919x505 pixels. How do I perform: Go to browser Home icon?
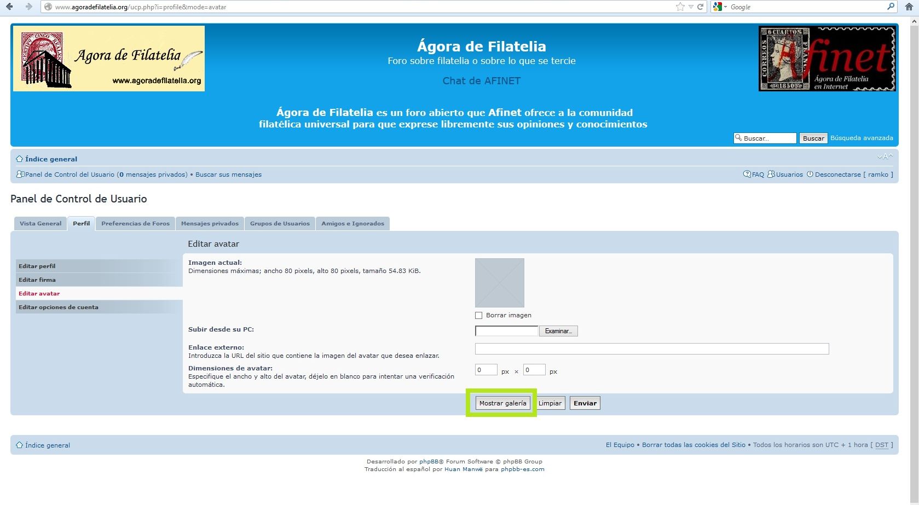click(909, 7)
